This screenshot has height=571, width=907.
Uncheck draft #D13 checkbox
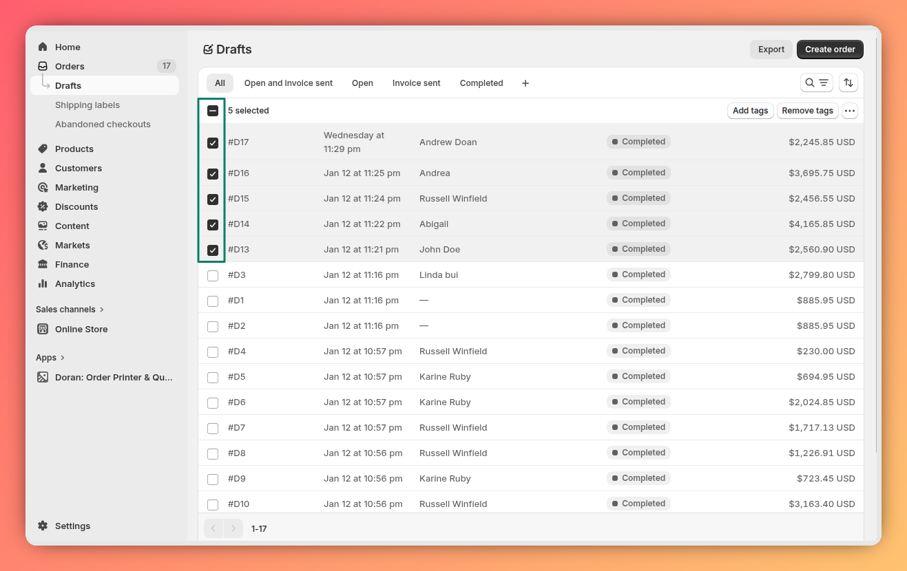[213, 250]
